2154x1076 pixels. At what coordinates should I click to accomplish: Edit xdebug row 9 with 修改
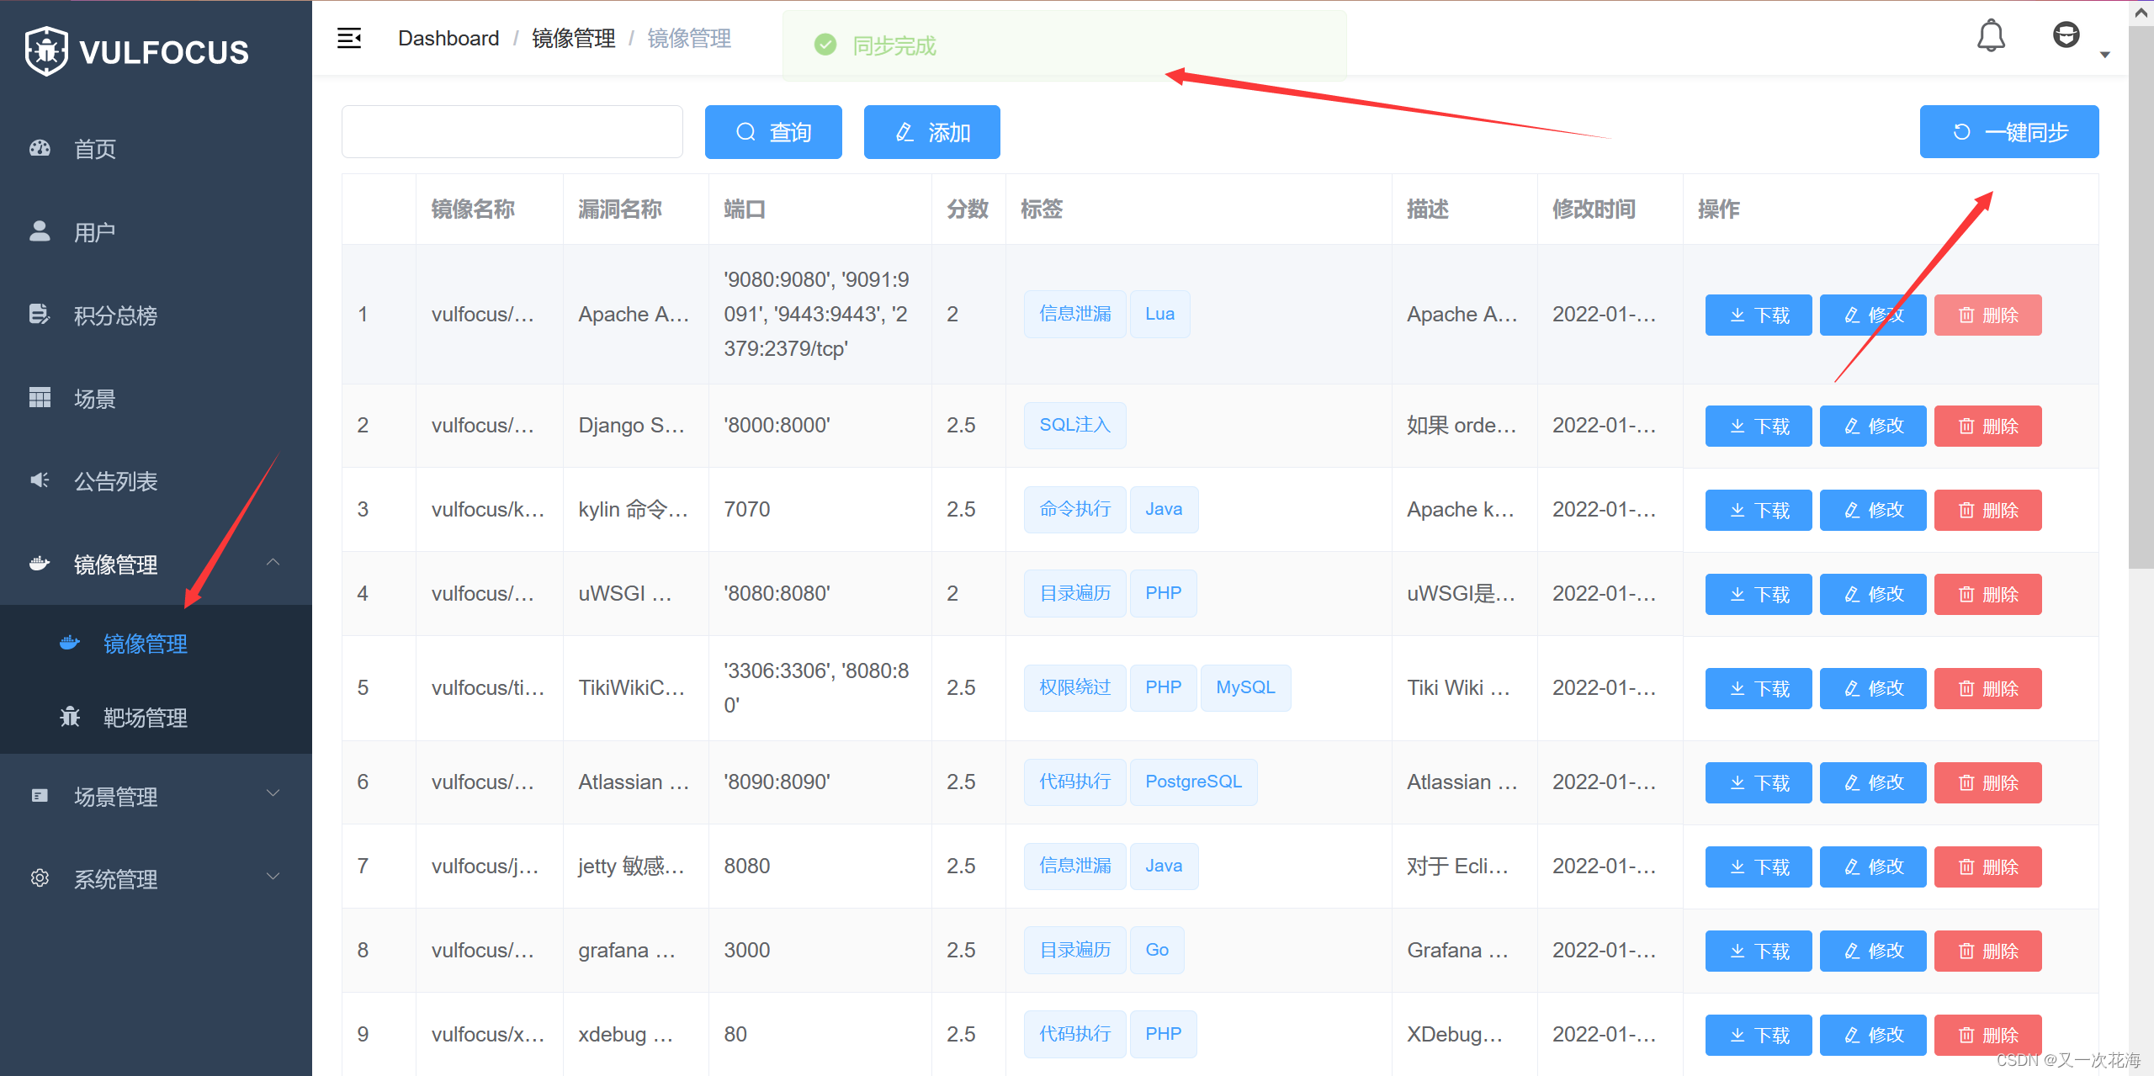tap(1873, 1036)
